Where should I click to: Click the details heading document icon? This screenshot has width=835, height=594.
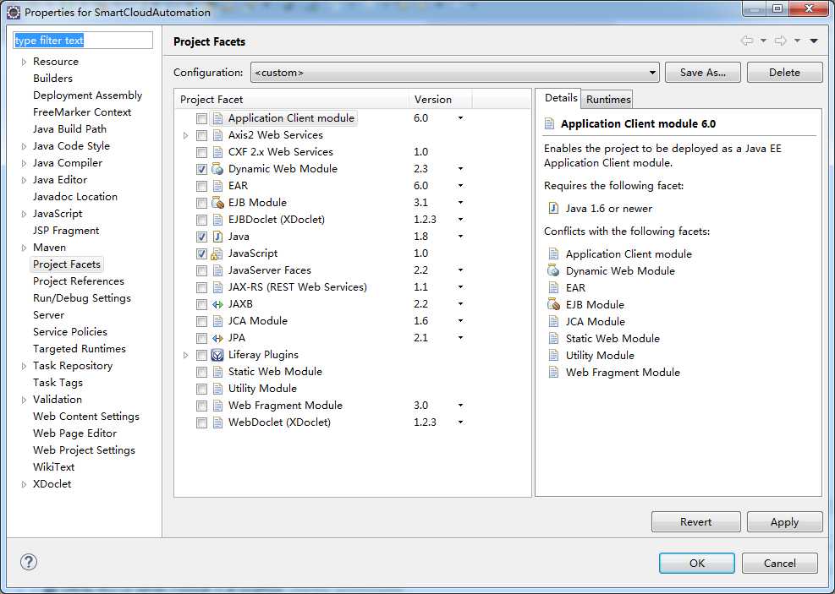coord(550,124)
